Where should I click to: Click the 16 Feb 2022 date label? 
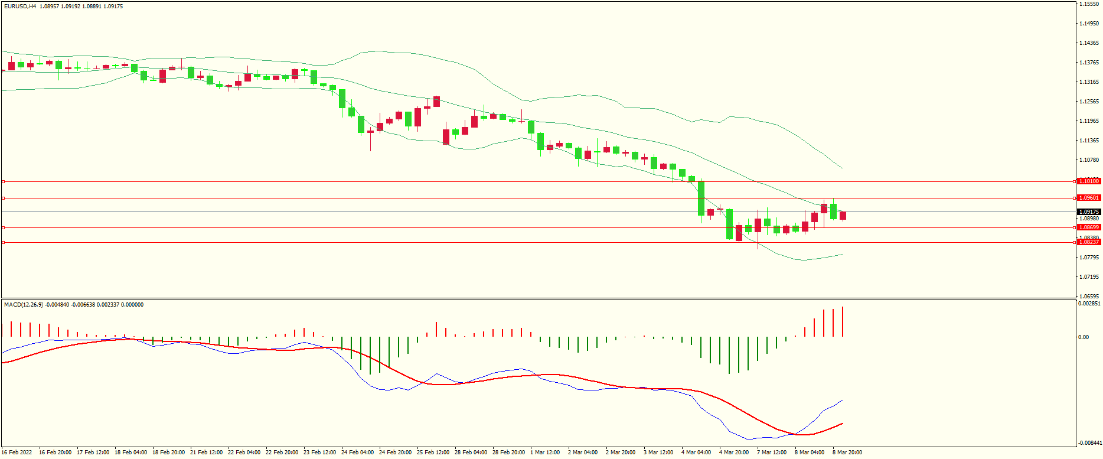click(x=17, y=453)
